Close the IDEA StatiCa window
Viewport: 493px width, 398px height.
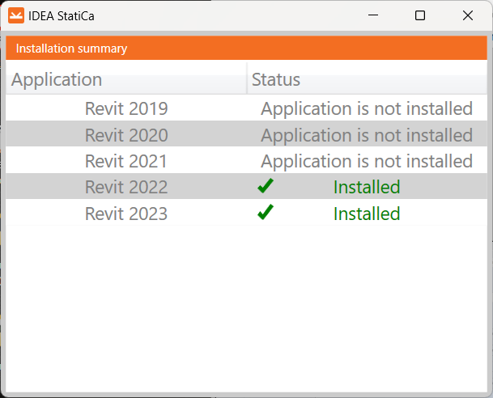(468, 15)
